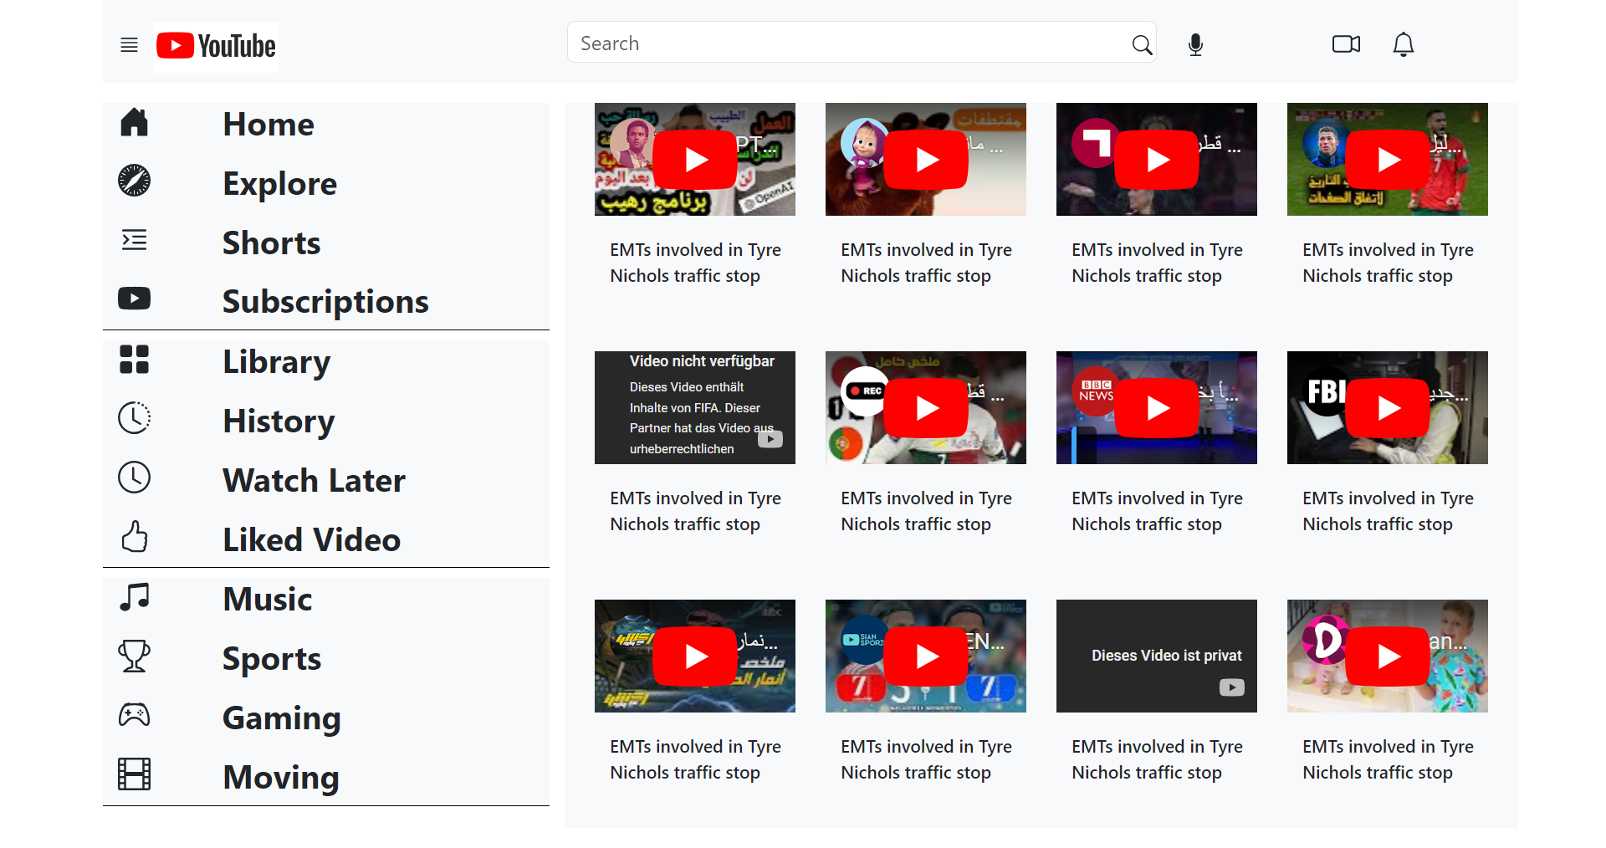Start a voice search with the microphone icon
1606x848 pixels.
tap(1194, 44)
